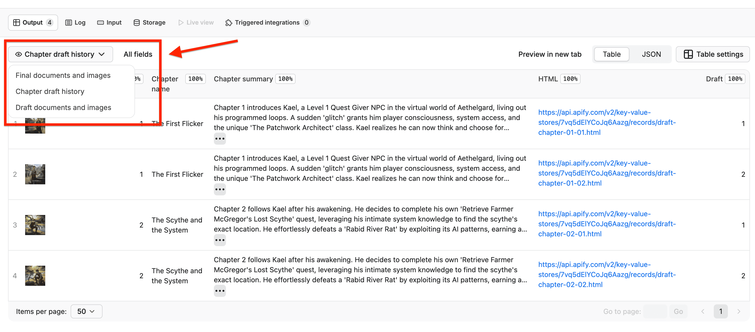Open the Input tab
The image size is (755, 332).
click(x=109, y=23)
